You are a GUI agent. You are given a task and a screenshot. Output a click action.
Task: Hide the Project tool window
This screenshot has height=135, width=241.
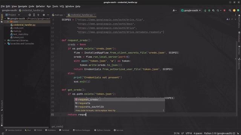pyautogui.click(x=48, y=15)
